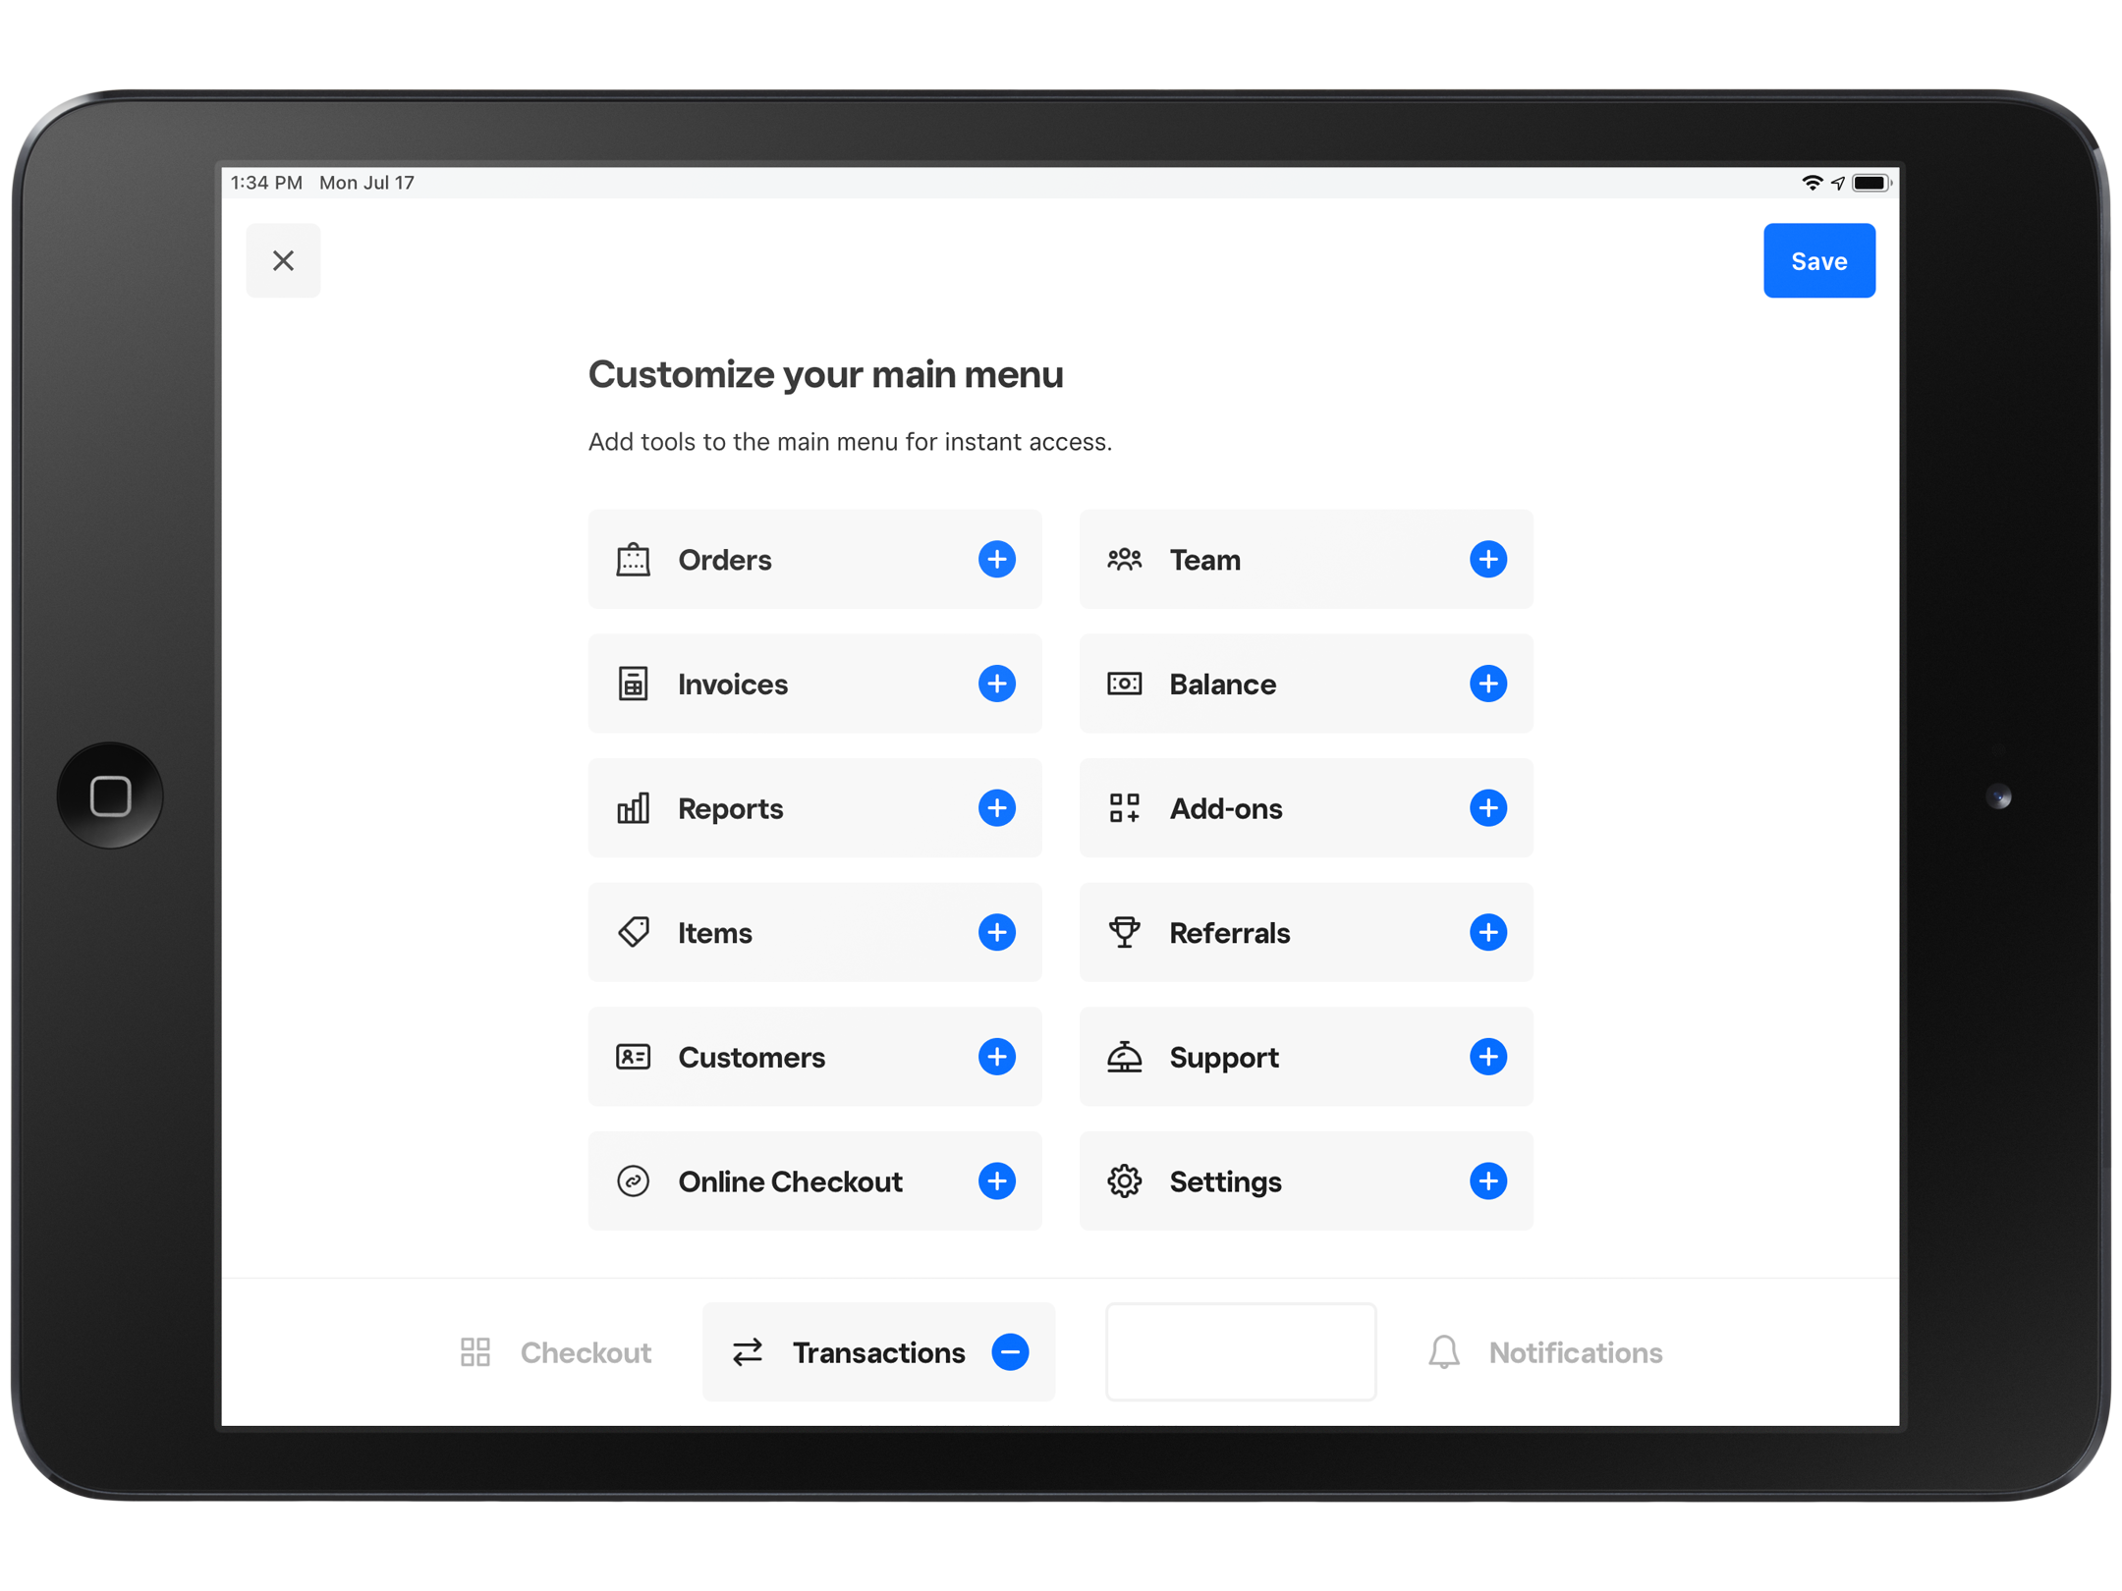Image resolution: width=2122 pixels, height=1591 pixels.
Task: Add Reports with its plus button
Action: (x=996, y=808)
